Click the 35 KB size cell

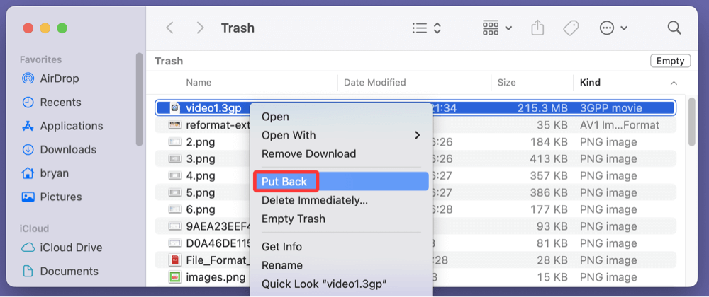tap(552, 125)
